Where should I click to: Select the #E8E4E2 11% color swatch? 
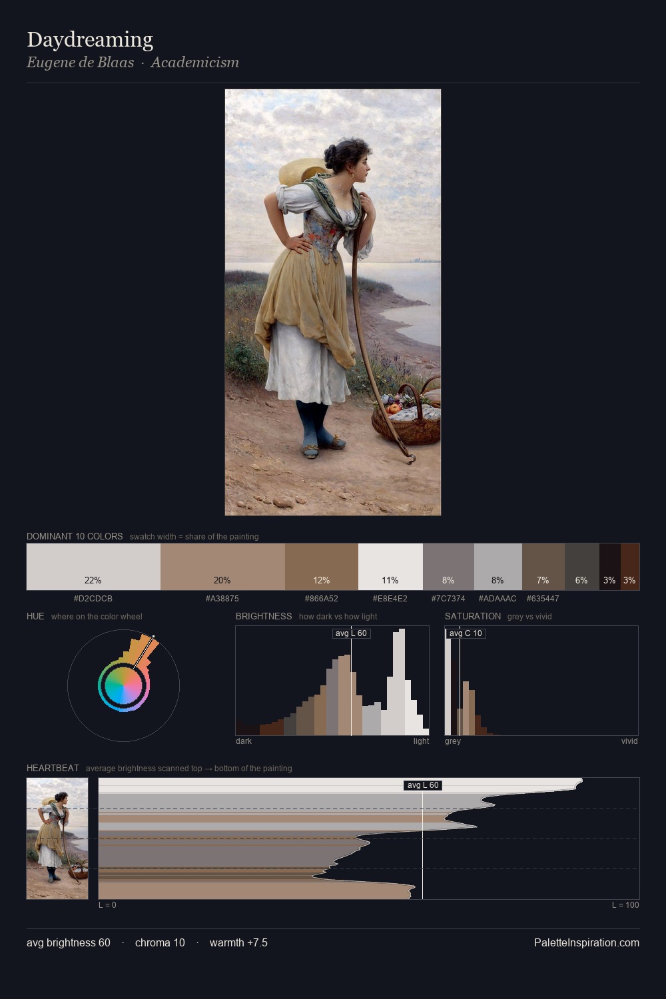[x=390, y=567]
